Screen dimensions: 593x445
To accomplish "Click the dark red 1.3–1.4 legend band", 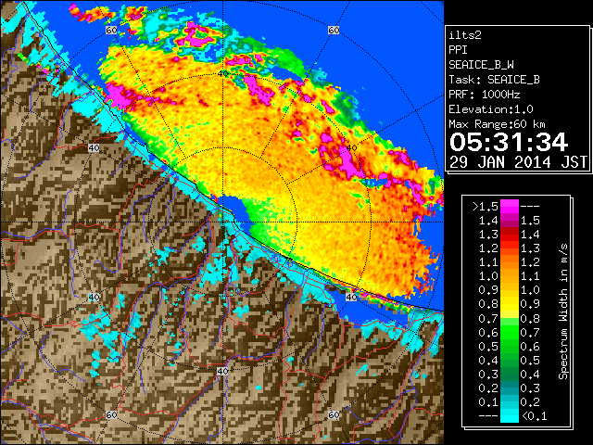I will (x=509, y=235).
